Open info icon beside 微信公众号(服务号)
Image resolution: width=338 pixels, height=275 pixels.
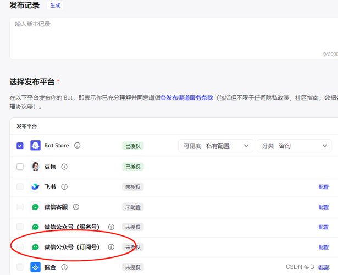[111, 227]
